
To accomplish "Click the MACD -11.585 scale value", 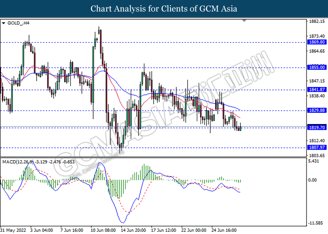I will point(315,223).
